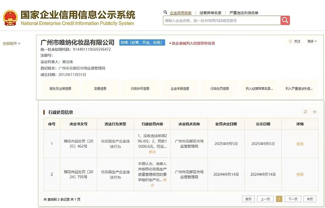The width and height of the screenshot is (325, 208).
Task: Click the 详情 column header
Action: pyautogui.click(x=300, y=124)
